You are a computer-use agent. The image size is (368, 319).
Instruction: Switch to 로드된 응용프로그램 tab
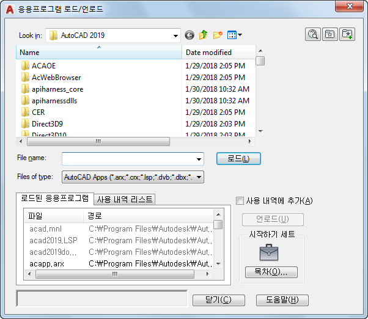54,199
